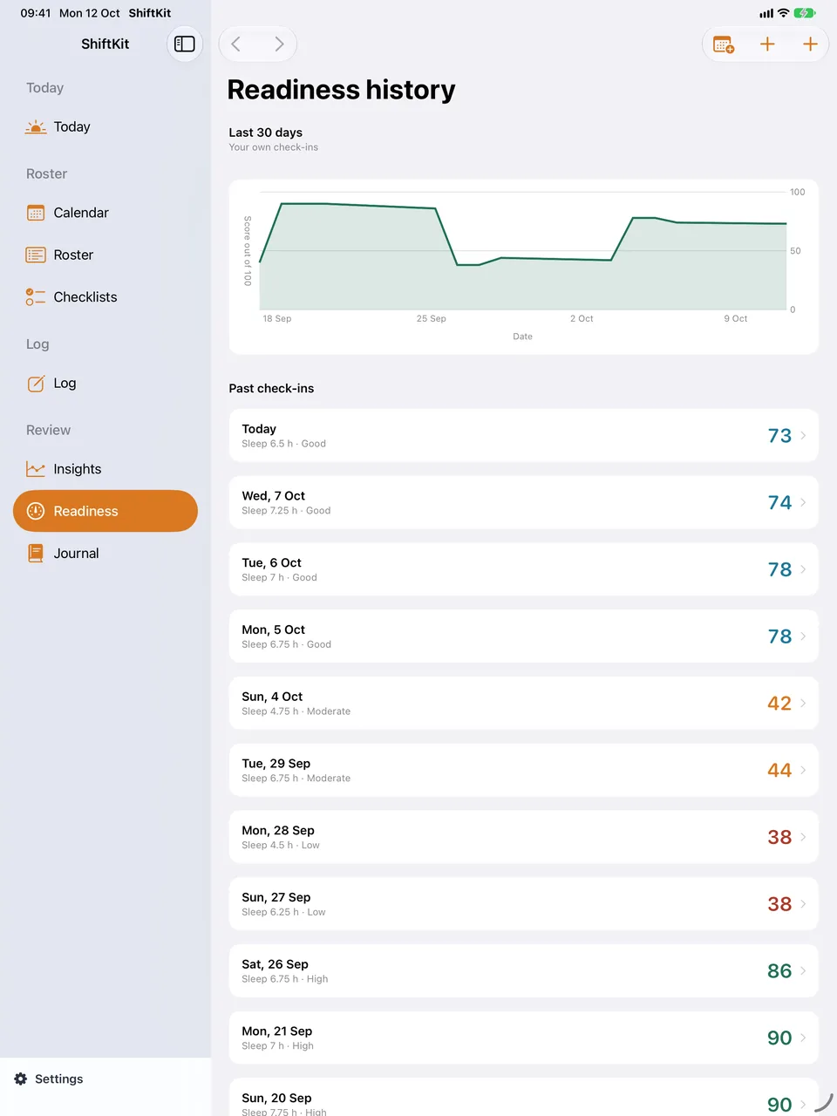
Task: Open the Roster section
Action: (105, 255)
